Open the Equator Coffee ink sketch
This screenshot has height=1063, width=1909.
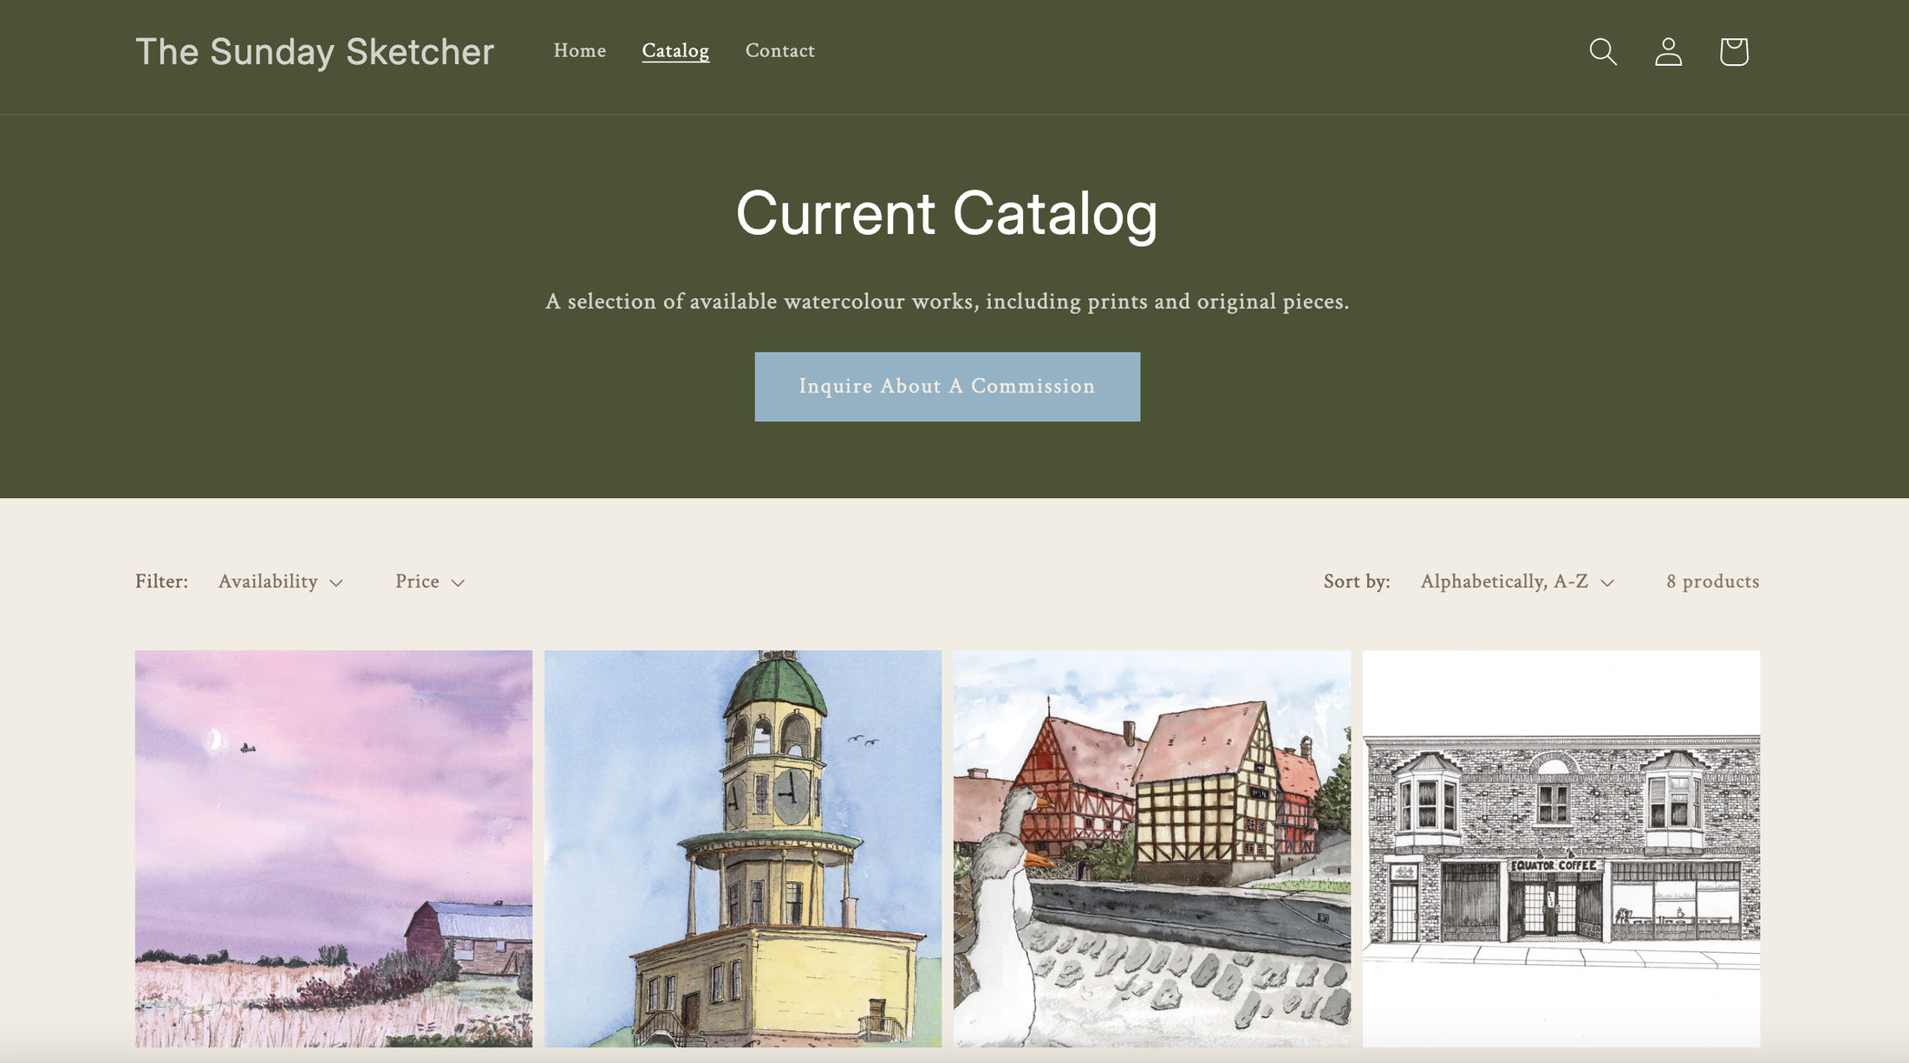click(x=1560, y=848)
